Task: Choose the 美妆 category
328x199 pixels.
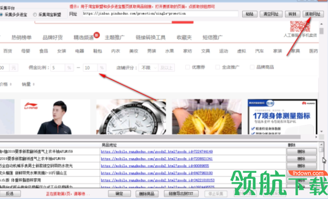Action: pyautogui.click(x=134, y=51)
